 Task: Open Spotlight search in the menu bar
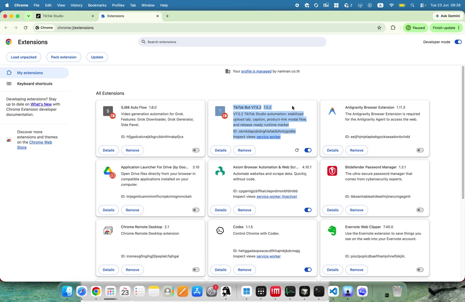[x=412, y=5]
